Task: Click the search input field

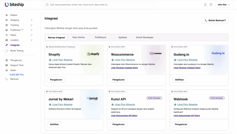Action: point(100,5)
